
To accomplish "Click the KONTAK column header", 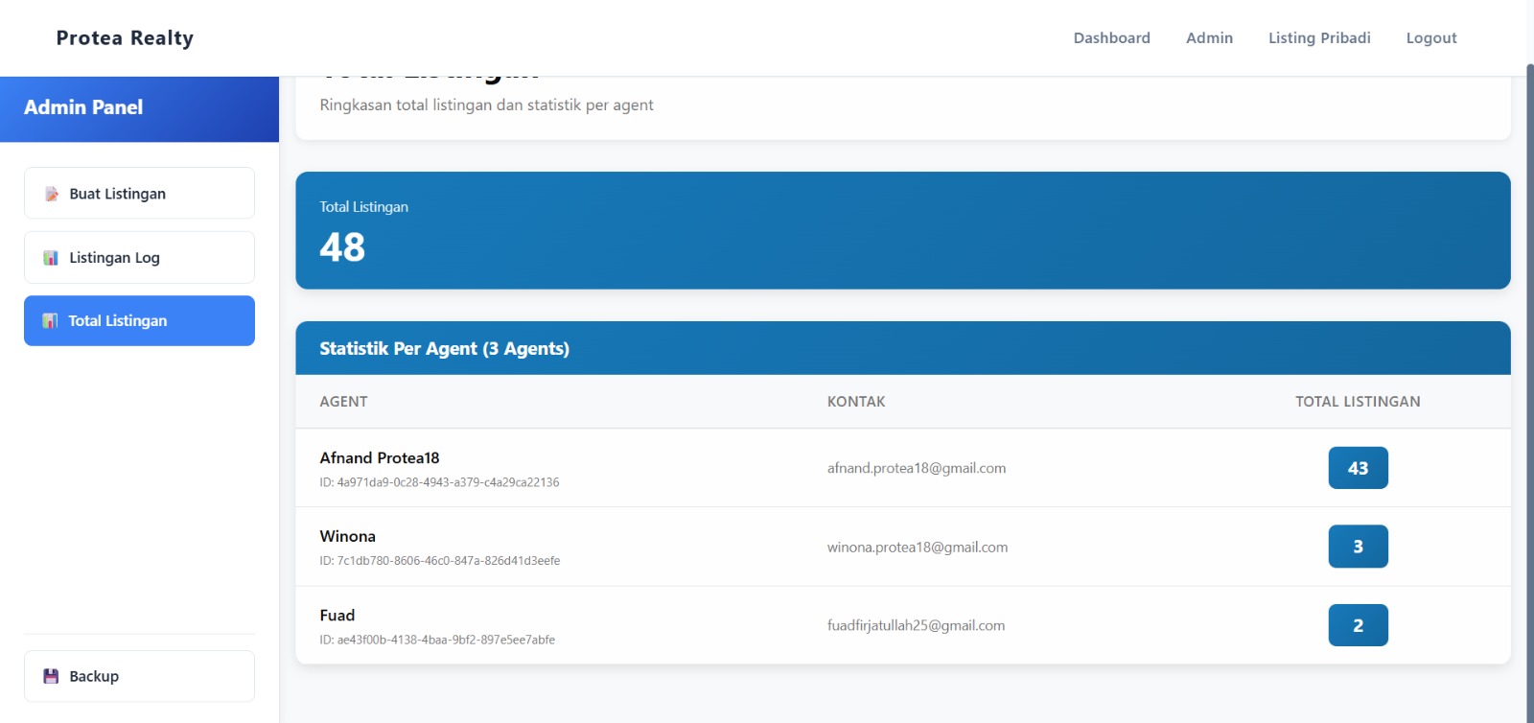I will coord(856,402).
